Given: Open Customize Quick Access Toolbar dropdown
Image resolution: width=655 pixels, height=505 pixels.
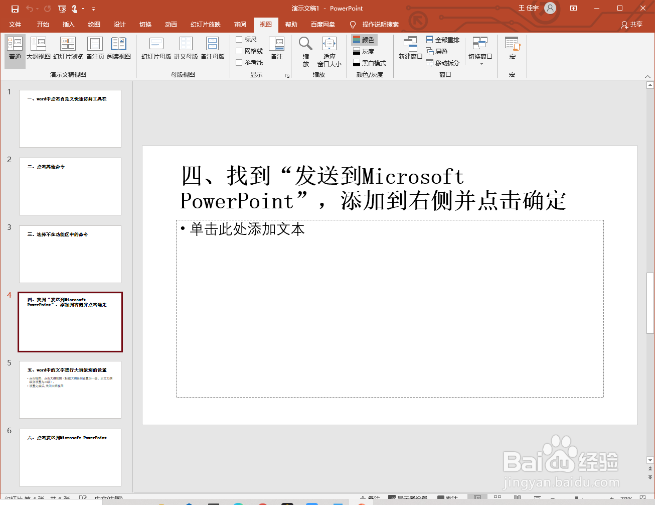Looking at the screenshot, I should (x=93, y=9).
